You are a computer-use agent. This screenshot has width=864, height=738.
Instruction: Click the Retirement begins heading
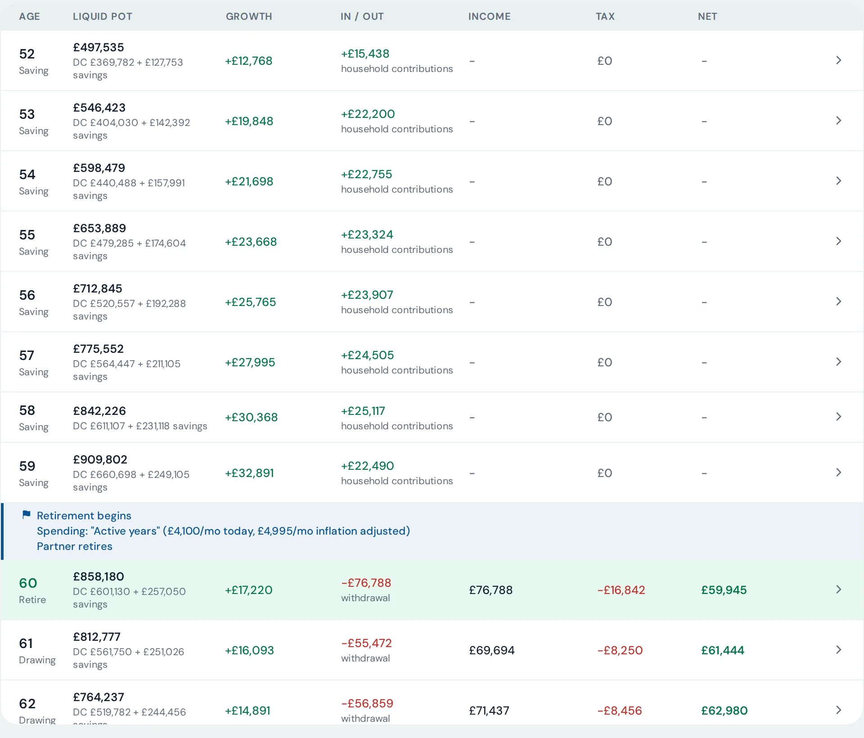click(84, 516)
